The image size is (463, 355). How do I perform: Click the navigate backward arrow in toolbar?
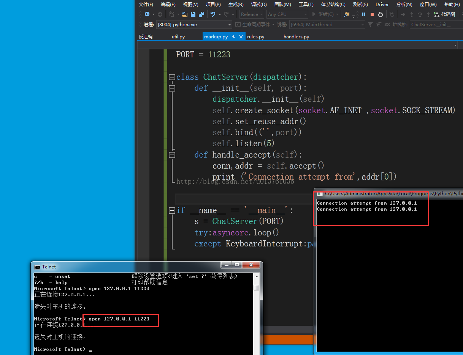click(147, 14)
